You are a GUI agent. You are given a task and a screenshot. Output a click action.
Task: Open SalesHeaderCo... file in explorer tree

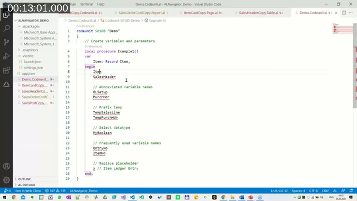(35, 91)
